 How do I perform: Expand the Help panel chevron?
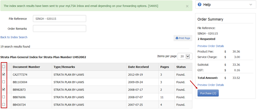click(x=251, y=5)
